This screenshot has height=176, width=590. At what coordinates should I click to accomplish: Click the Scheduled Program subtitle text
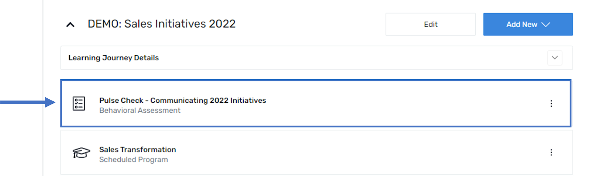tap(133, 160)
